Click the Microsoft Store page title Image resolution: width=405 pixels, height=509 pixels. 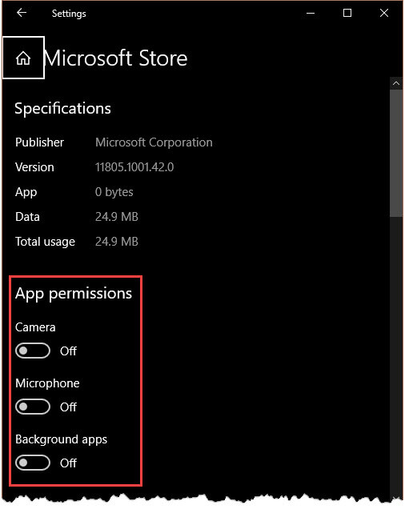pos(115,58)
